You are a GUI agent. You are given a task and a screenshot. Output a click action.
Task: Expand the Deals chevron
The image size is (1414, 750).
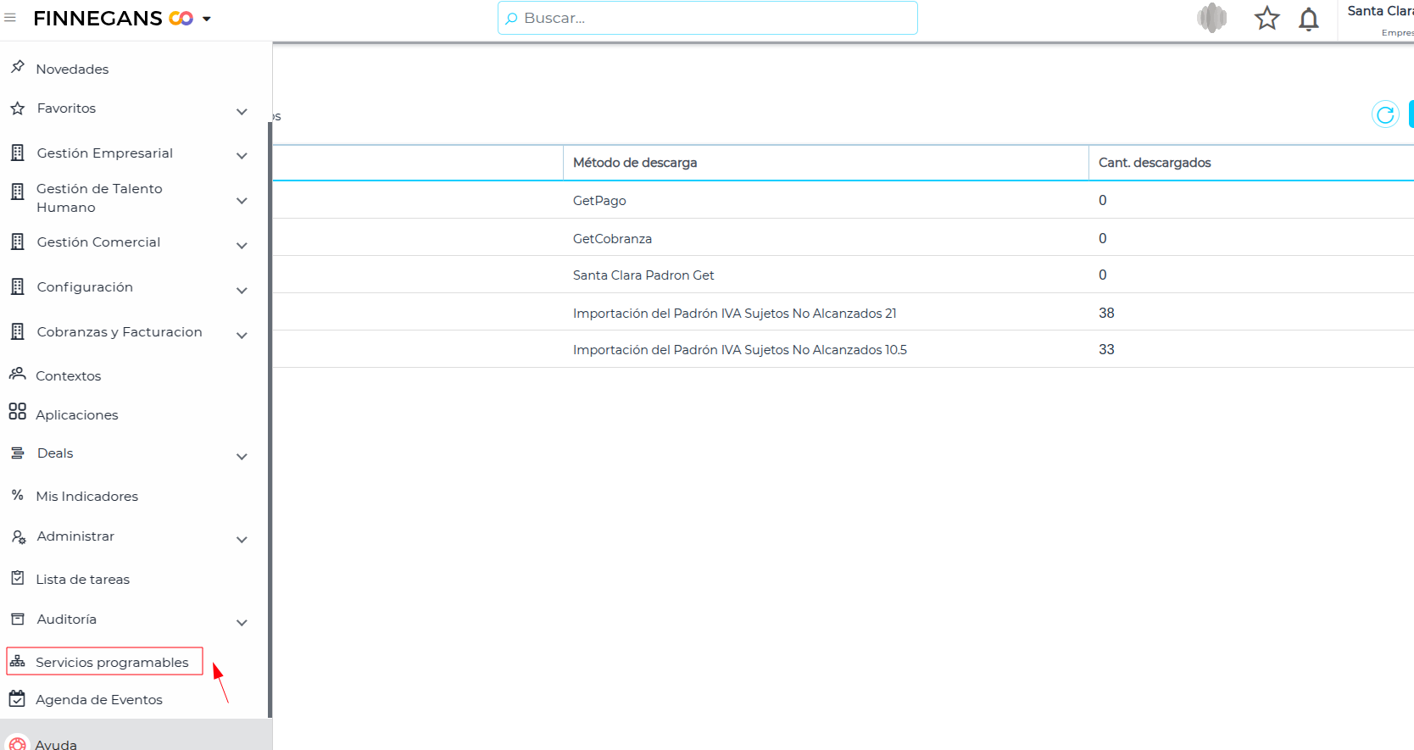point(242,457)
